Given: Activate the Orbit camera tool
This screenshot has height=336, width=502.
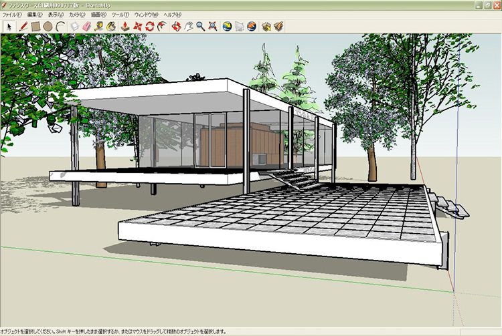Looking at the screenshot, I should pyautogui.click(x=177, y=27).
